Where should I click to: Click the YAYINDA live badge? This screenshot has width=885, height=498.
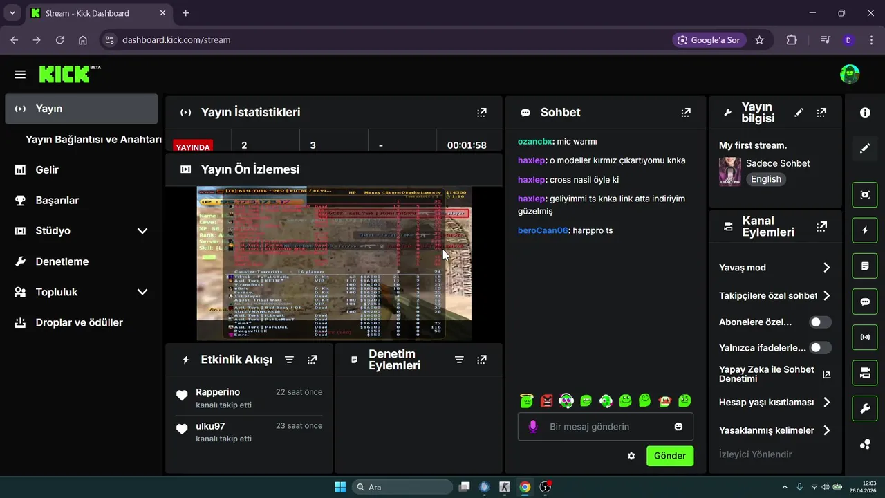[x=193, y=146]
